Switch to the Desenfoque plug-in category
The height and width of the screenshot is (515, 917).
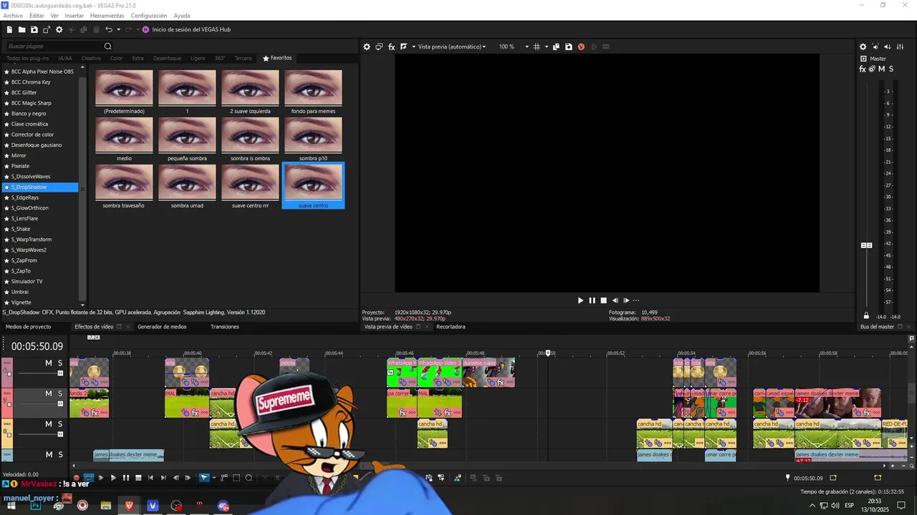167,58
